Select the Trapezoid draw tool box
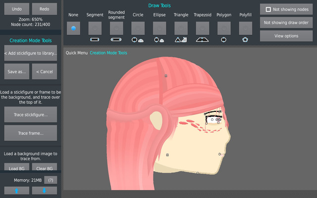The width and height of the screenshot is (317, 198). click(203, 28)
